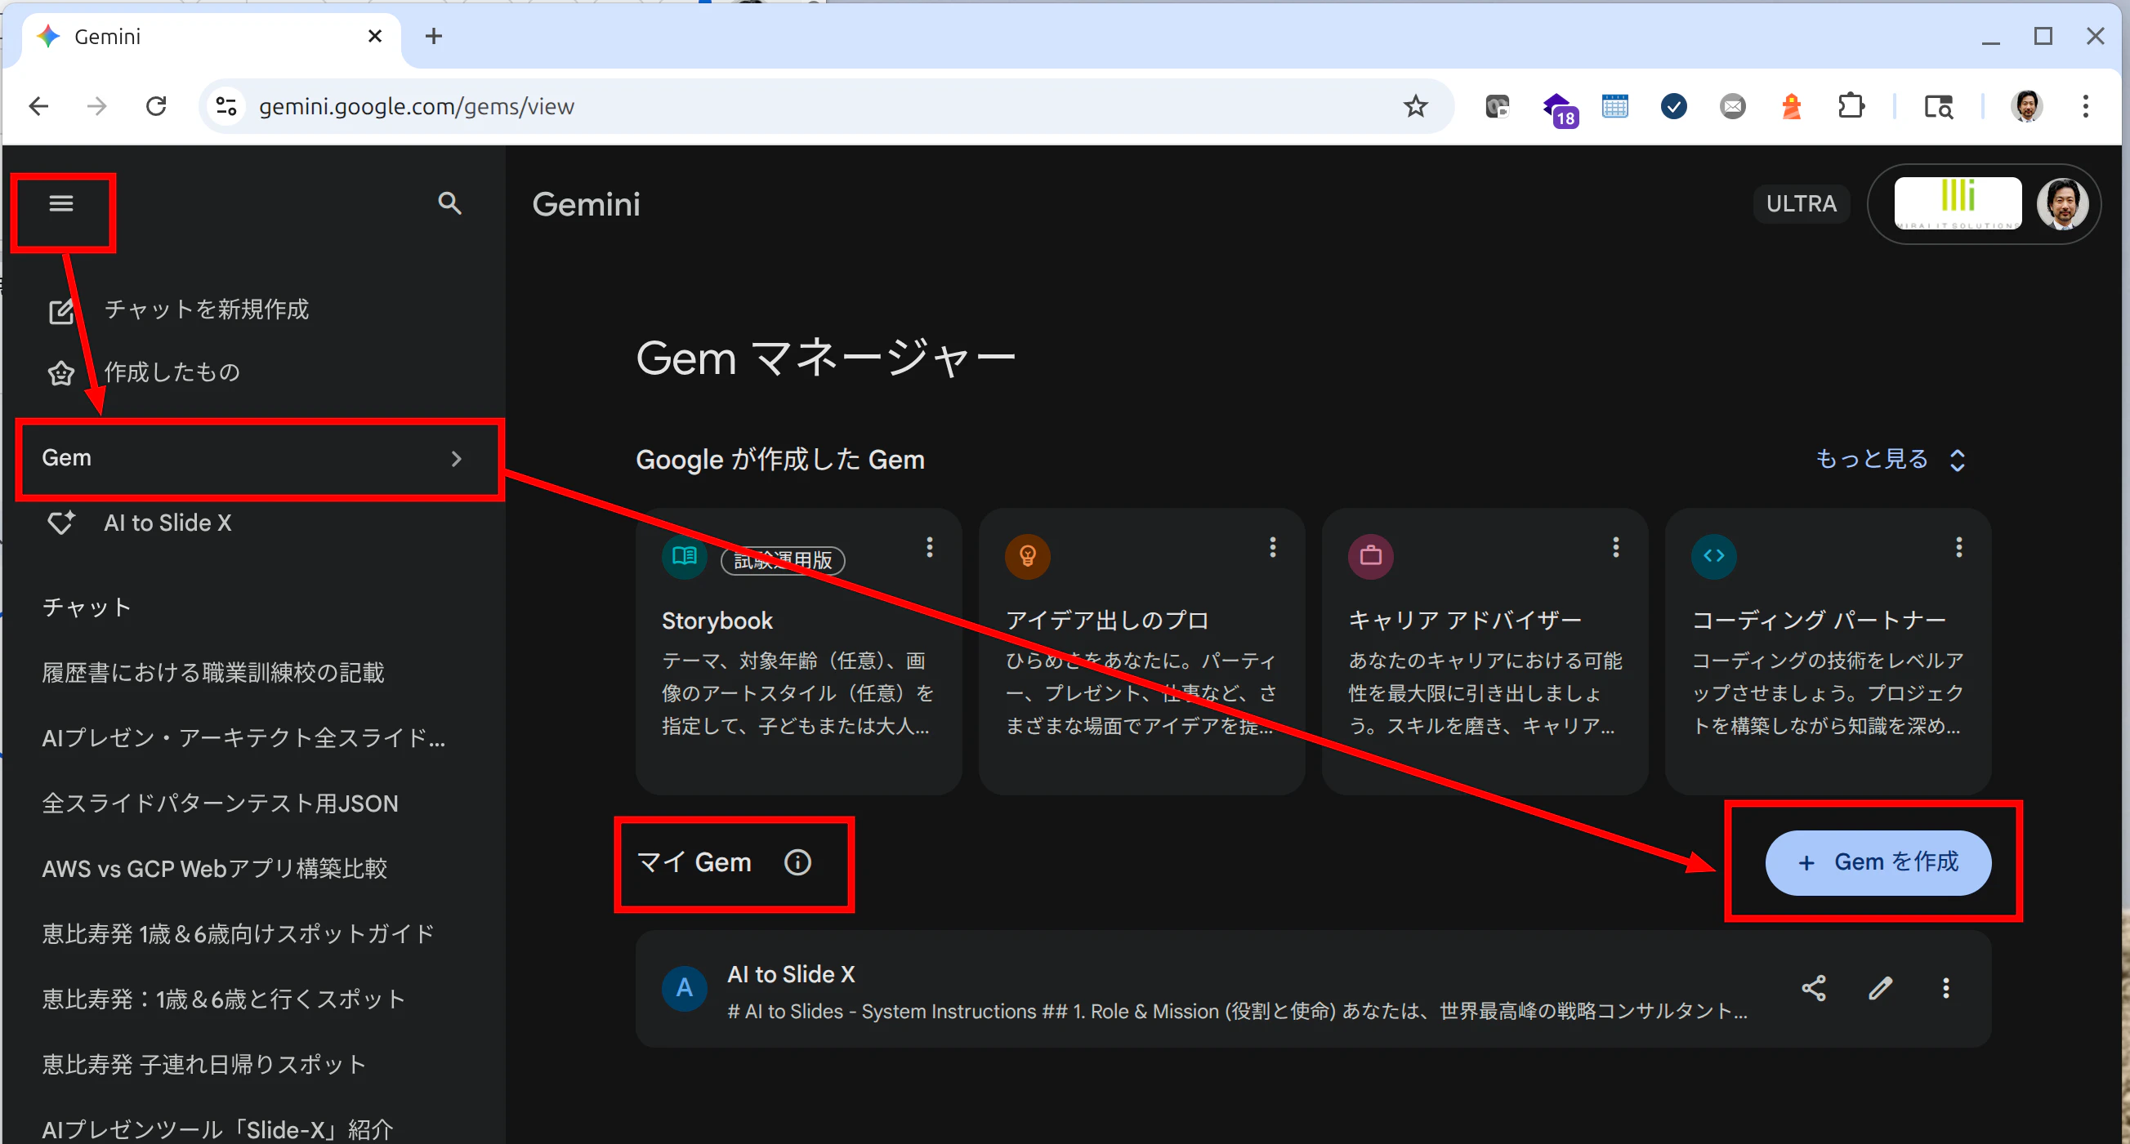Collapse the sidebar with the hamburger menu

tap(61, 203)
